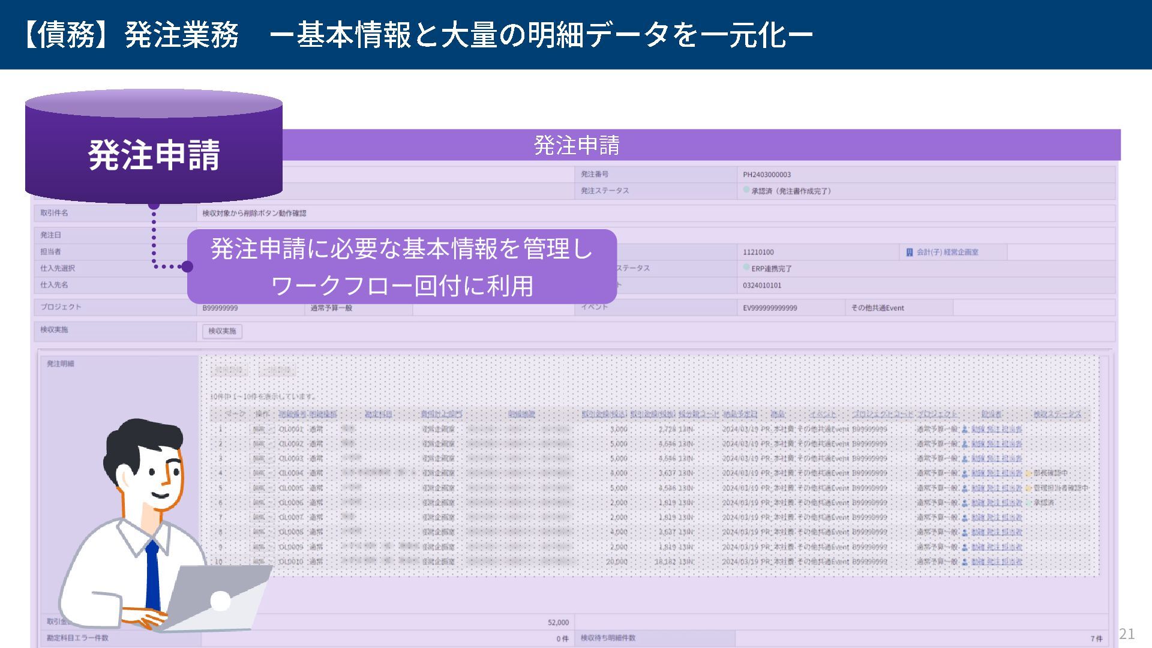Click the green 承認済 status icon in row 6
The height and width of the screenshot is (648, 1152).
tap(1028, 503)
